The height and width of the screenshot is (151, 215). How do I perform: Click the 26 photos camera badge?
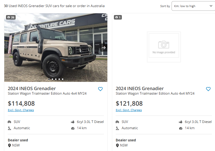(11, 17)
